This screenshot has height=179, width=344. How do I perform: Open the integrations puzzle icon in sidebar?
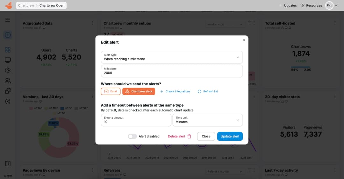[8, 91]
